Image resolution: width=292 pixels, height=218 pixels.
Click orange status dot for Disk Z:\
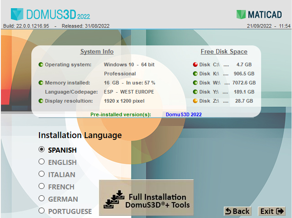(x=195, y=101)
